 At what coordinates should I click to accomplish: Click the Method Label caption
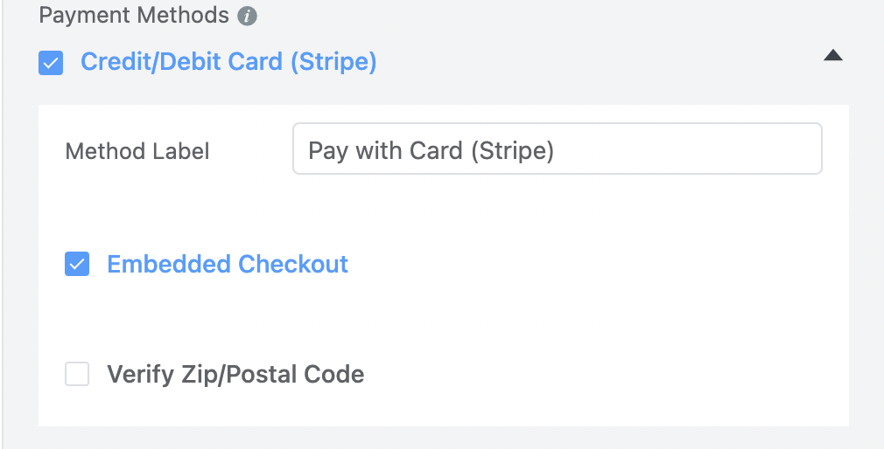137,151
